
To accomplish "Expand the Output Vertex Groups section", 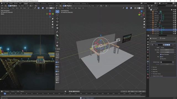I will (x=158, y=76).
